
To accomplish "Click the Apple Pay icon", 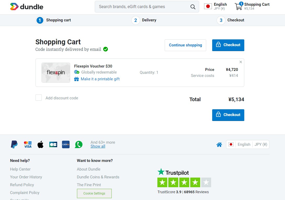I will (40, 144).
